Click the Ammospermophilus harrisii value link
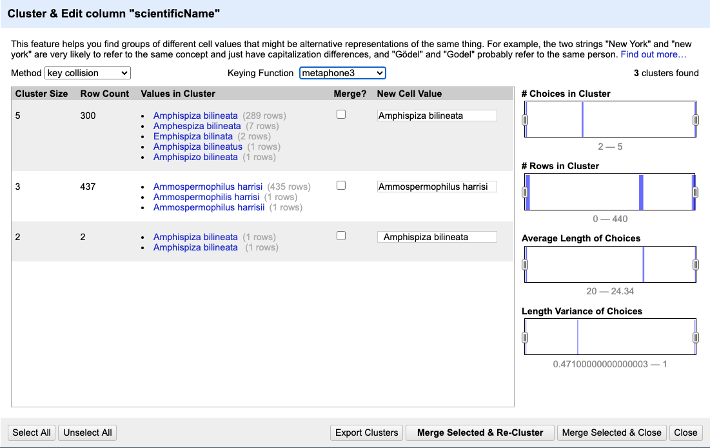This screenshot has height=448, width=710. [208, 207]
